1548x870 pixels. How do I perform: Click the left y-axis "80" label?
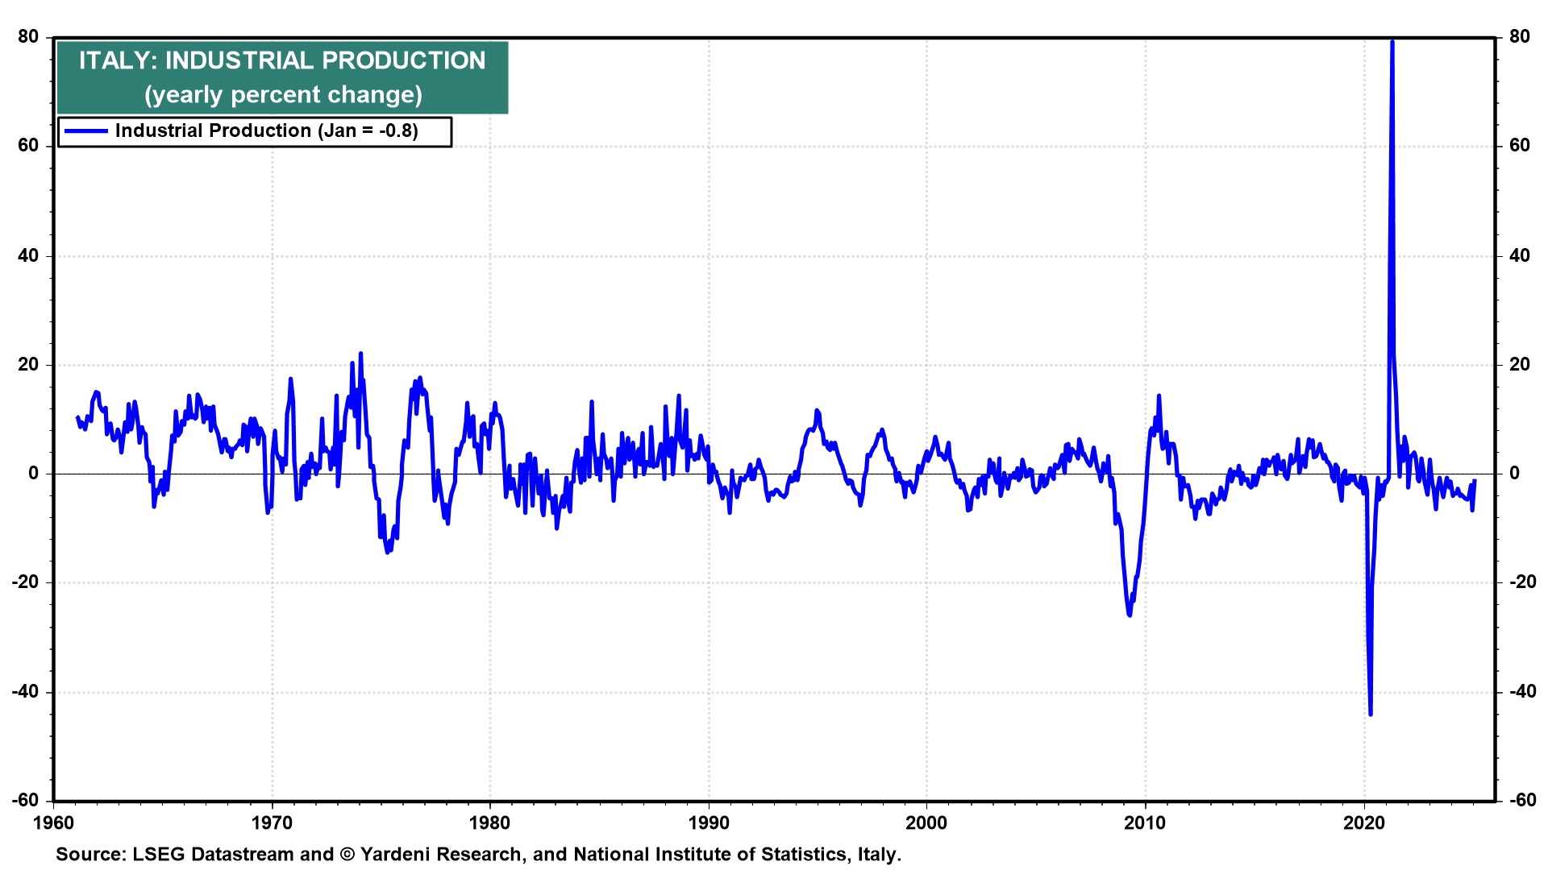pyautogui.click(x=29, y=37)
